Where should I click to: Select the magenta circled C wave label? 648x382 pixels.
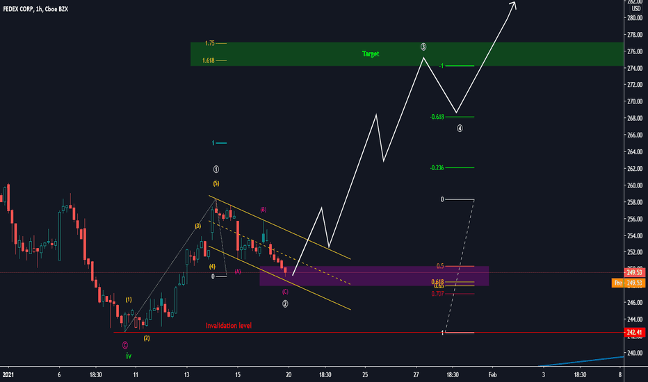(125, 345)
